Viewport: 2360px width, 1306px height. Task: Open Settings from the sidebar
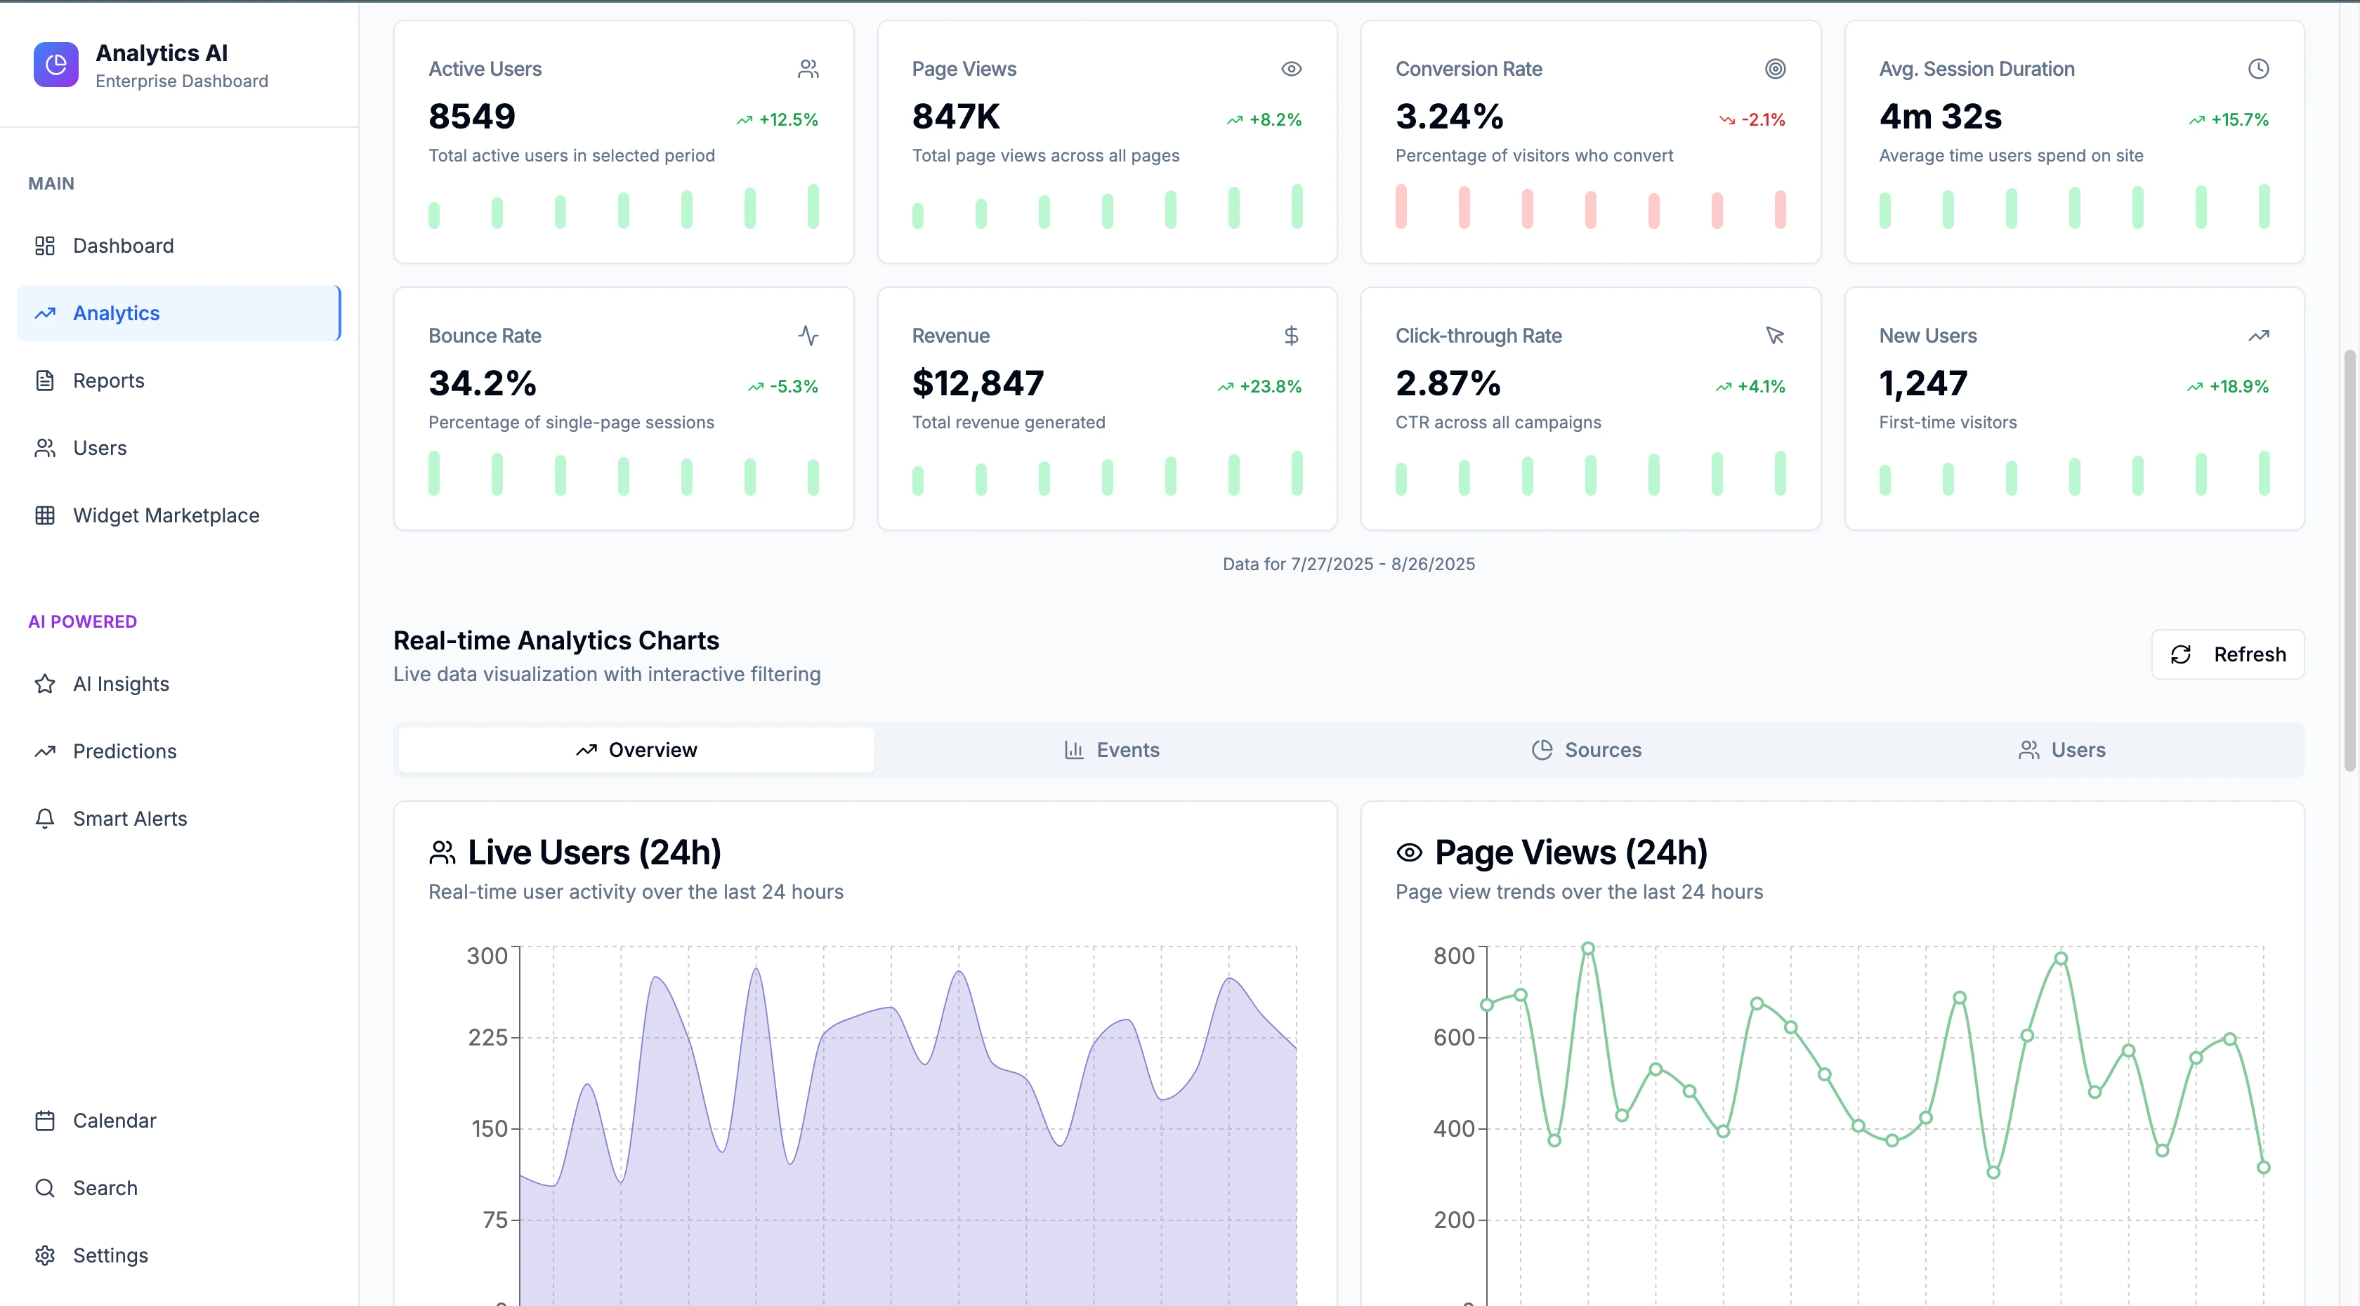[178, 1255]
